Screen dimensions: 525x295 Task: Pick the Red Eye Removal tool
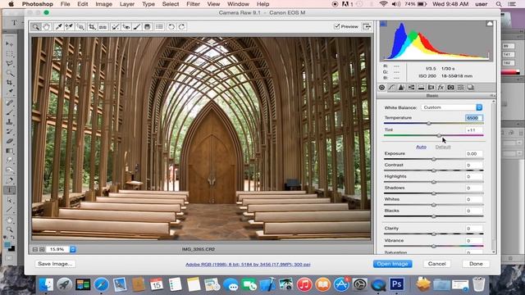126,27
